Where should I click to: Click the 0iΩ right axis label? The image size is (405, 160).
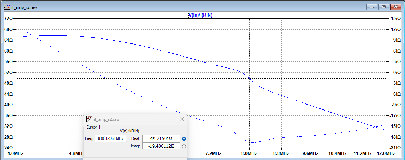[x=397, y=73]
